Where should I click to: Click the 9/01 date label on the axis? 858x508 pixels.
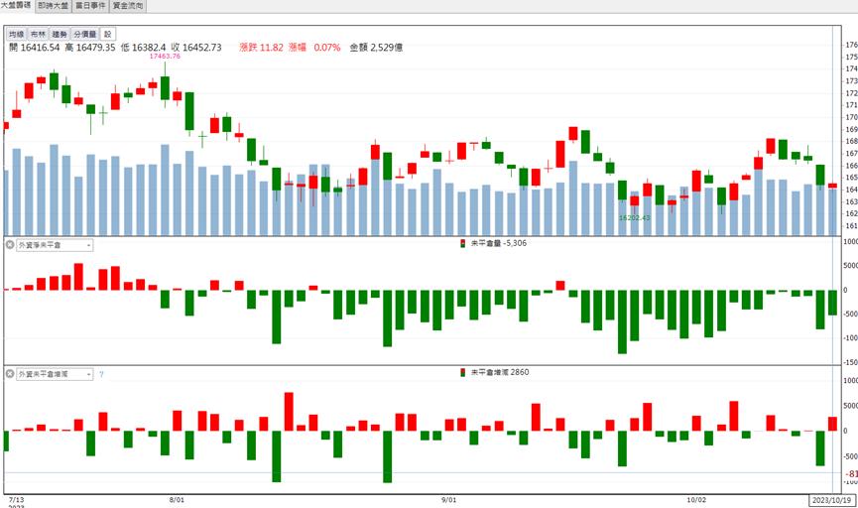pyautogui.click(x=448, y=500)
